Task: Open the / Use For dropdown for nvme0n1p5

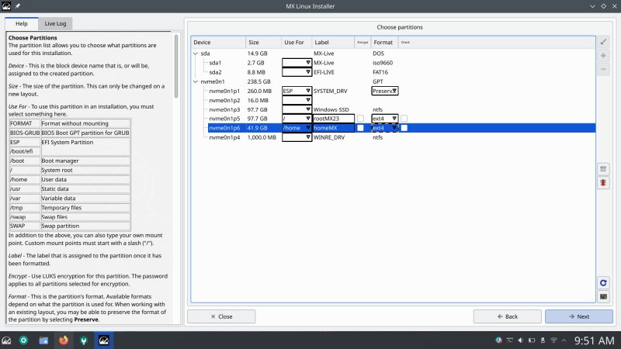Action: 297,119
